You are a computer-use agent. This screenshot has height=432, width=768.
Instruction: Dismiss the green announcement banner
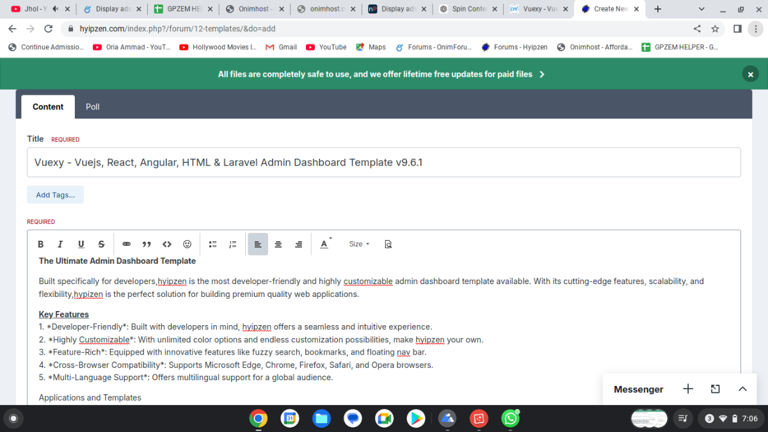click(750, 74)
